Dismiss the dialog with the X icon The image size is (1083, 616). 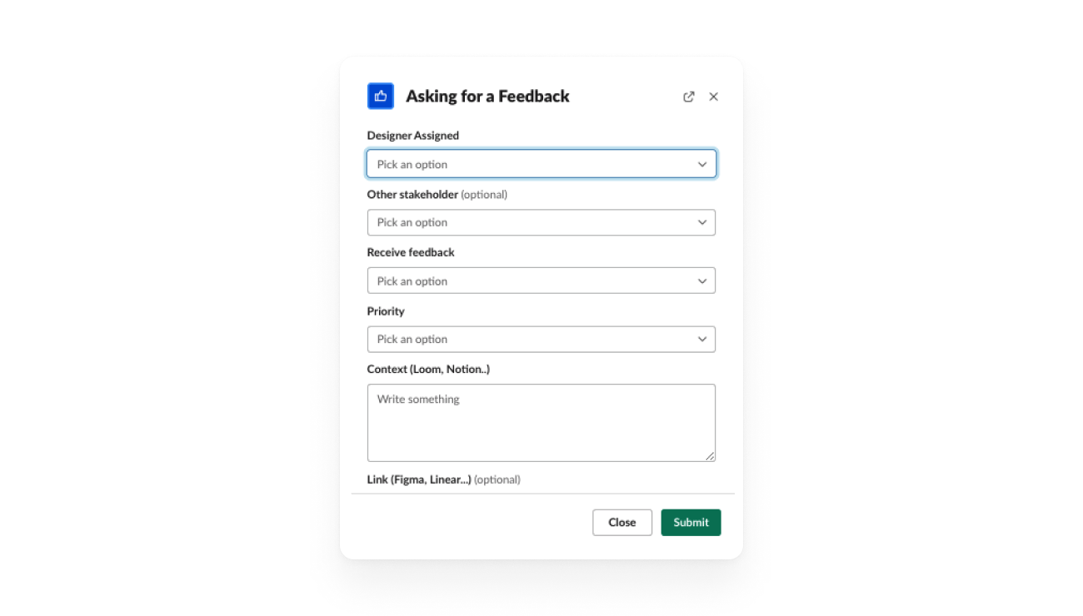pos(714,97)
